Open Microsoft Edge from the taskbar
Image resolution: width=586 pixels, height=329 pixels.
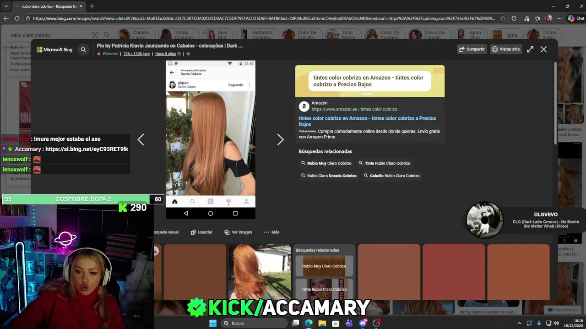click(x=309, y=323)
